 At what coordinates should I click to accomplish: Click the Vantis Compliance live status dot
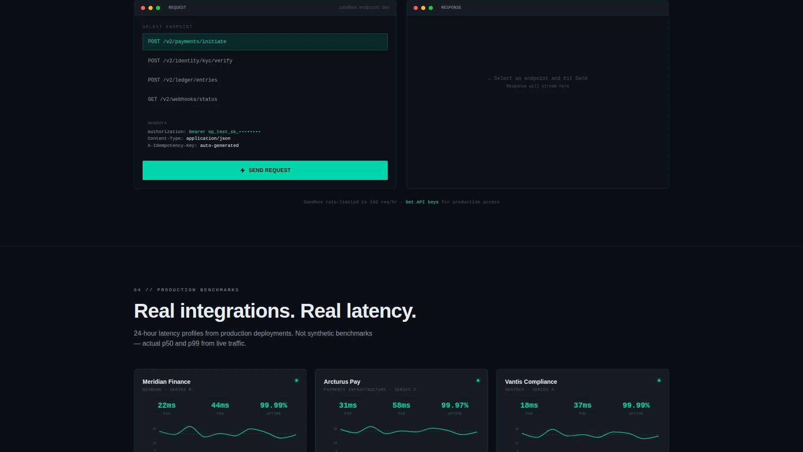point(659,380)
